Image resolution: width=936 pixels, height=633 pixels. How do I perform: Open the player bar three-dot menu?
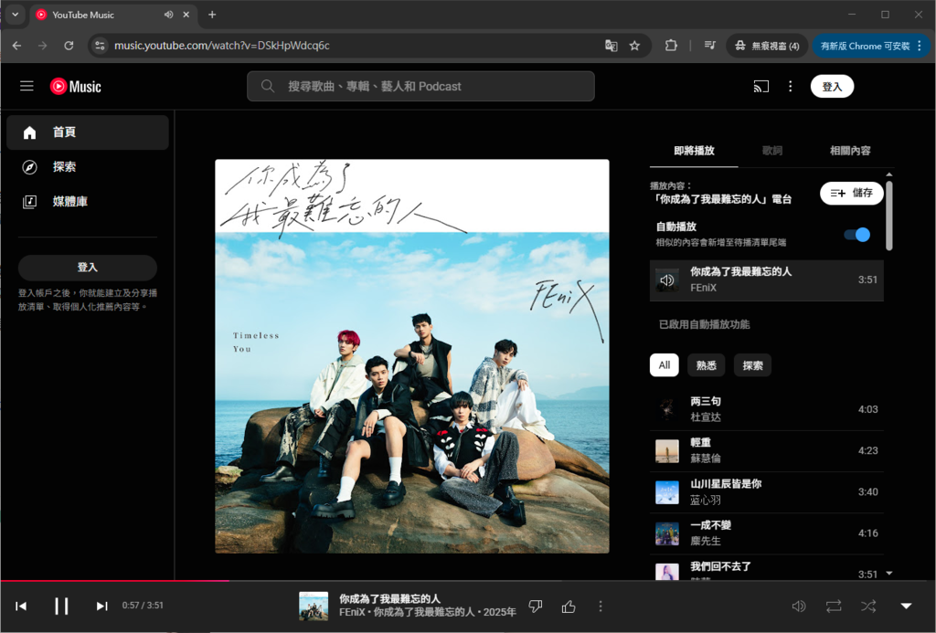pos(600,607)
